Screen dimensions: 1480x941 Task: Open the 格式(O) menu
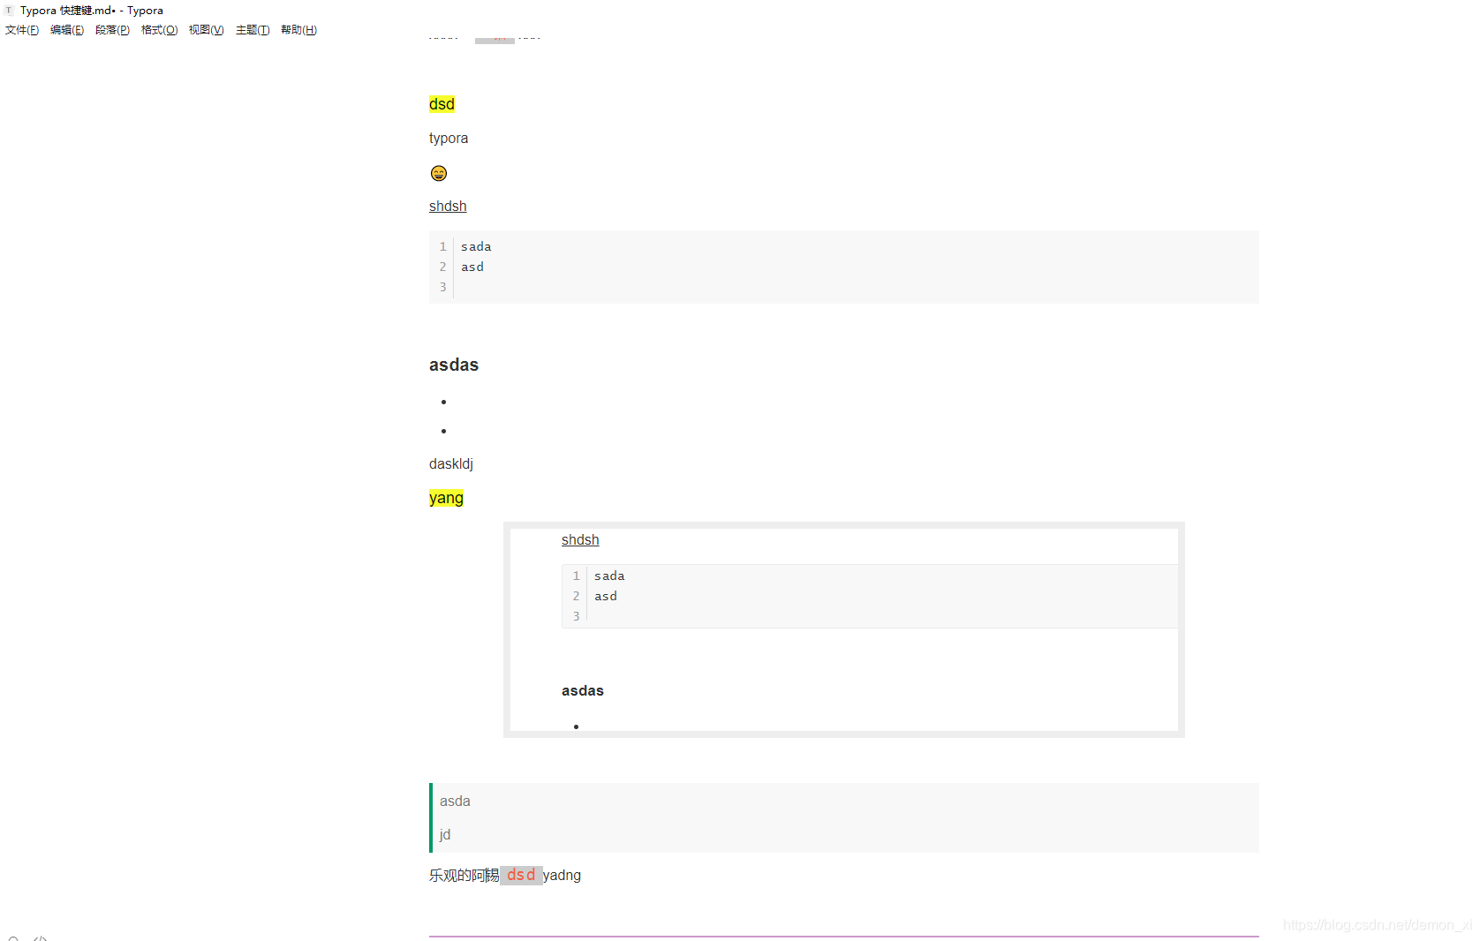[x=159, y=30]
